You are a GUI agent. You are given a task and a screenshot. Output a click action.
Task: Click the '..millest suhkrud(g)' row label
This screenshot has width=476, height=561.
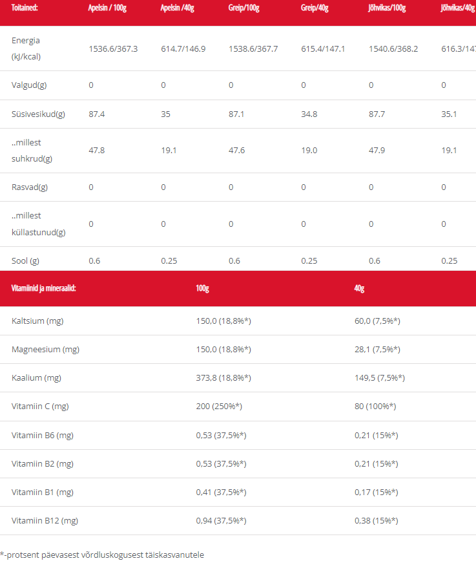point(32,151)
